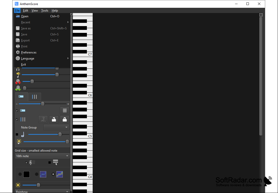
Task: Open the Tools menu
Action: click(x=45, y=11)
